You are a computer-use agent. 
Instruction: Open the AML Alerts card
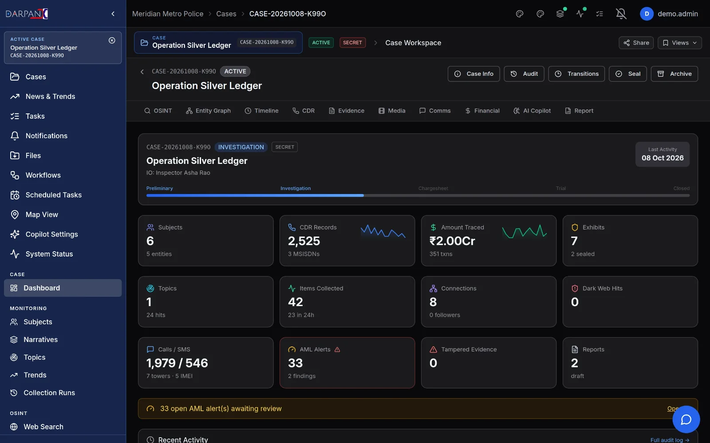(x=347, y=363)
